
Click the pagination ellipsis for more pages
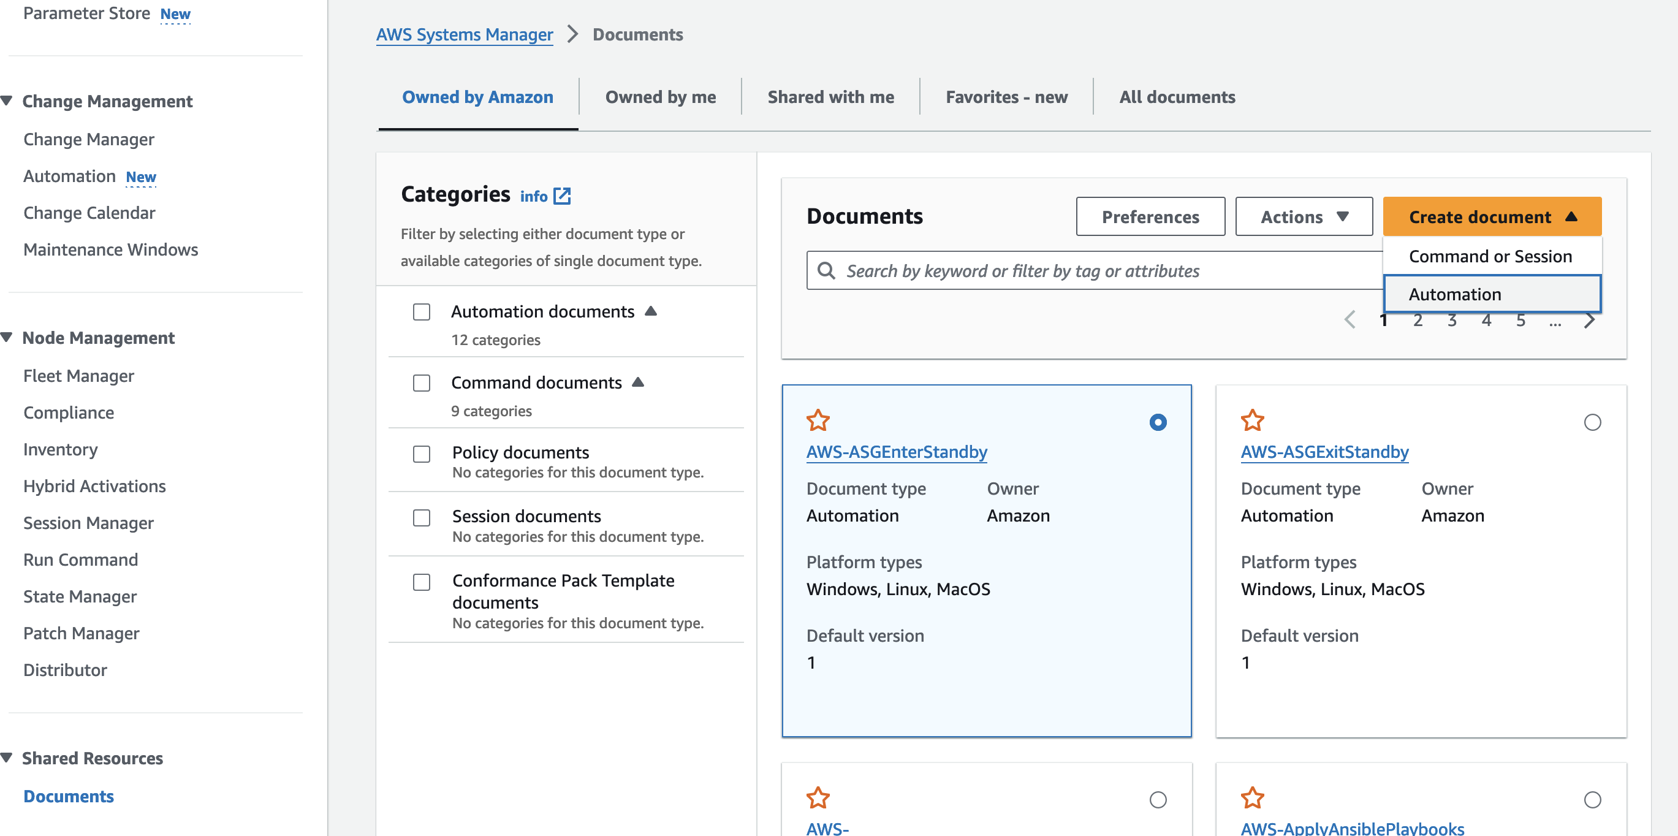click(x=1555, y=322)
